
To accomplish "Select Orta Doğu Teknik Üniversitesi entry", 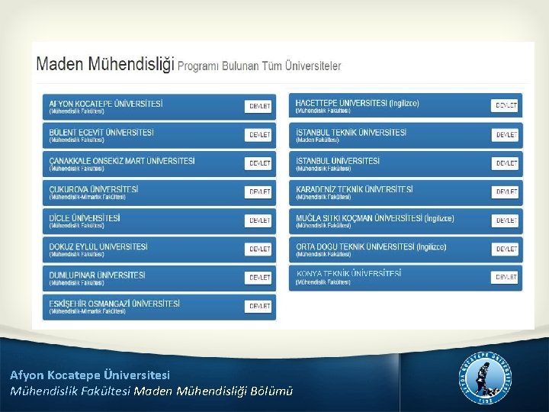I will pos(406,249).
